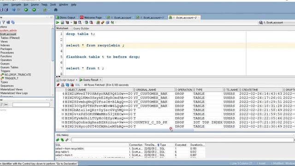Open the Window menu
This screenshot has height=166, width=295.
coord(64,5)
